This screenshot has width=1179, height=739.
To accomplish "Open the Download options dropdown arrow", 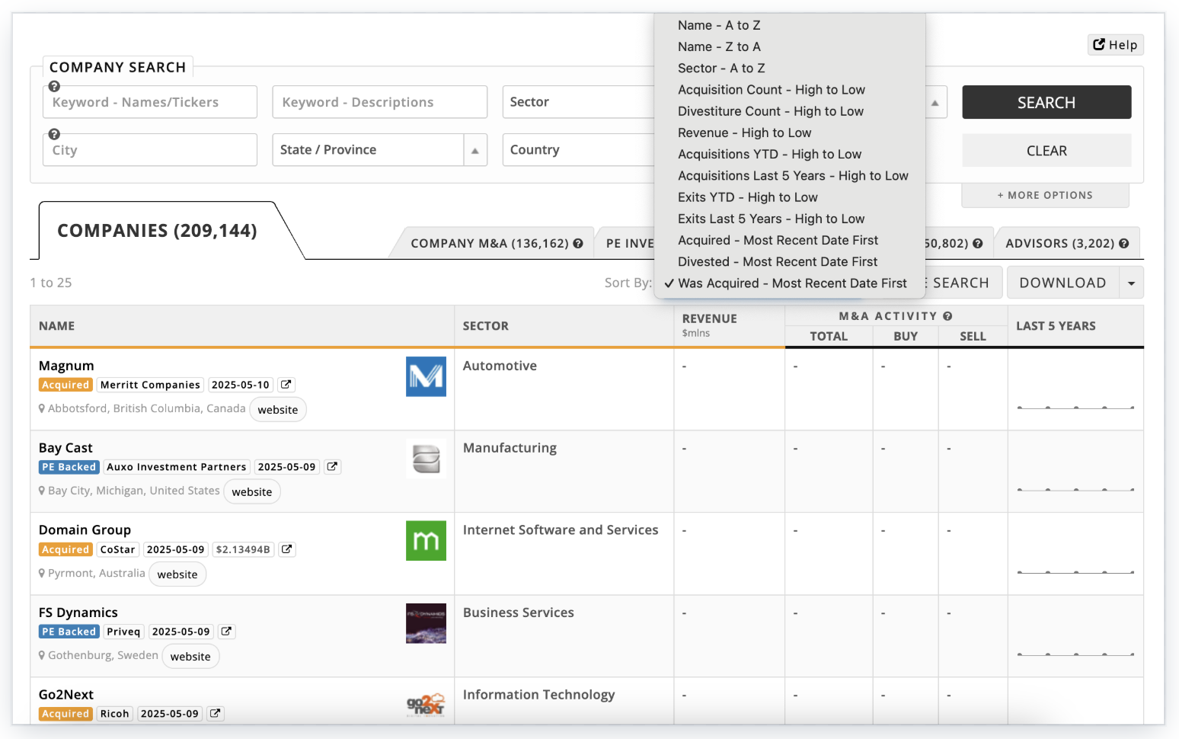I will [x=1131, y=283].
